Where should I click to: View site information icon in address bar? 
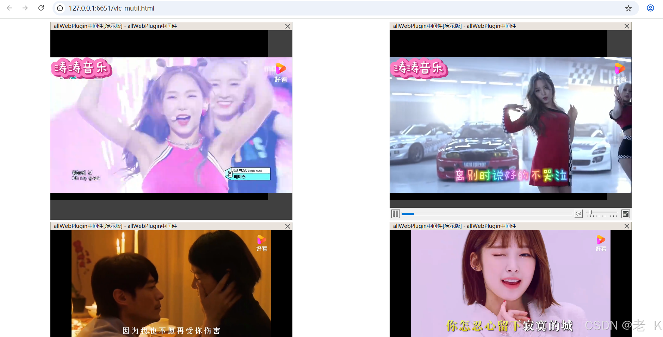[60, 8]
